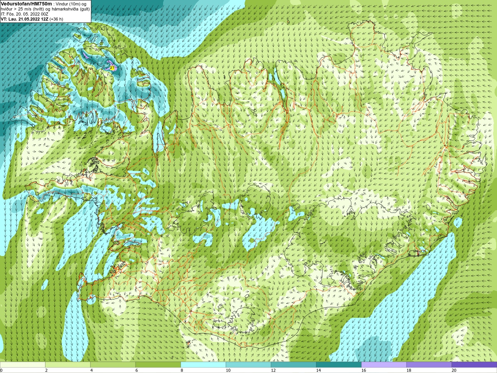This screenshot has height=373, width=497.
Task: Click the 4–6 m/s green legend swatch
Action: [113, 365]
